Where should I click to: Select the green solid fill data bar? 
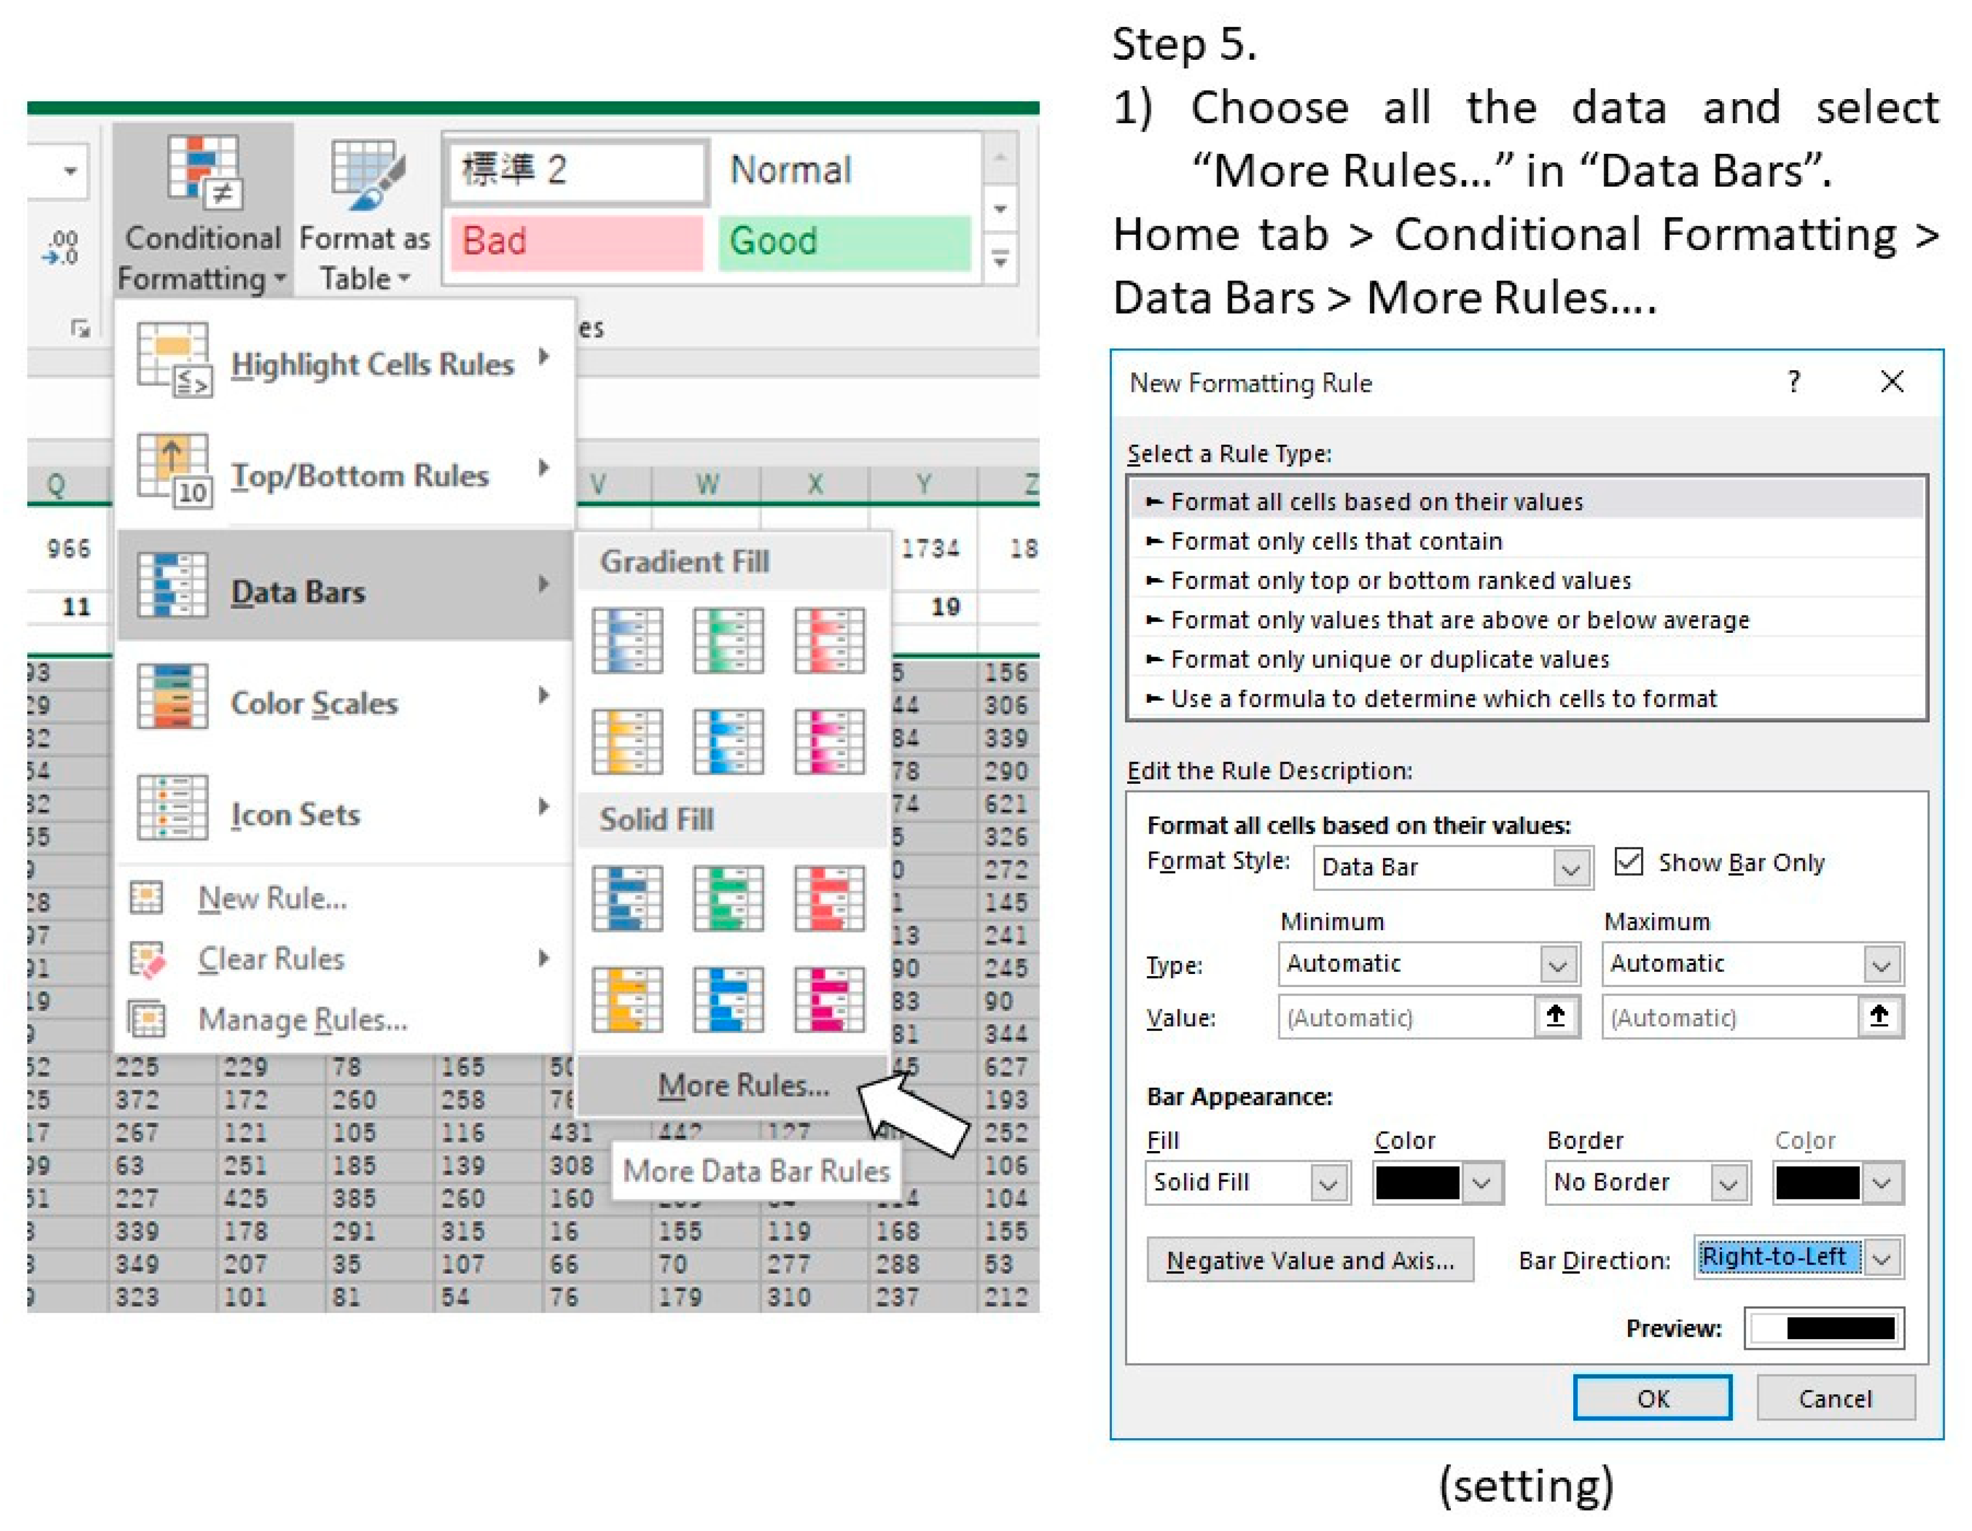tap(728, 899)
